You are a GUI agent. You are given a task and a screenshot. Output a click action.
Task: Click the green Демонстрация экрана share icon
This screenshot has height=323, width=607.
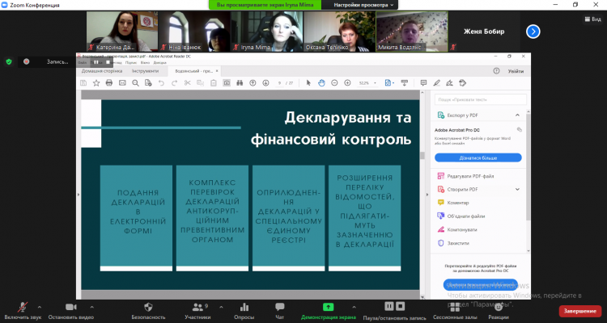(328, 308)
